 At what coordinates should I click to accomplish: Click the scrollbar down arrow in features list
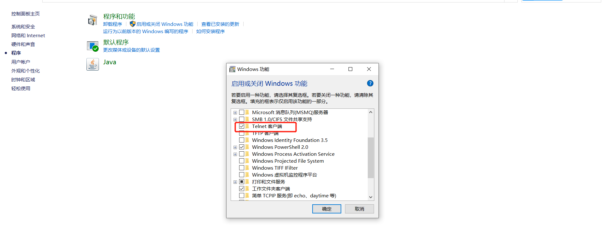point(371,197)
